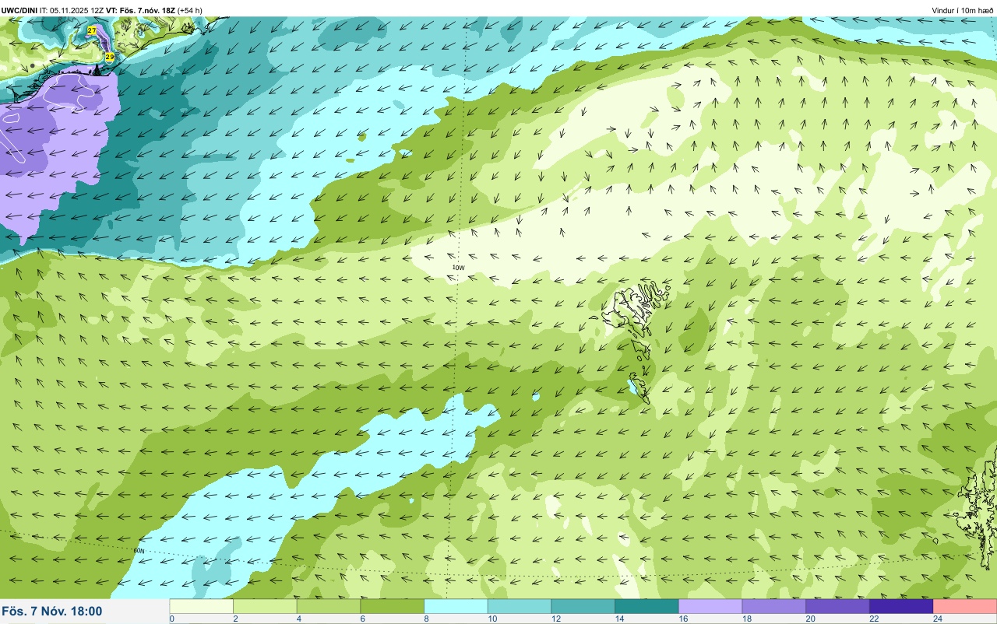Image resolution: width=997 pixels, height=624 pixels.
Task: Click the light purple 16–18 legend swatch
Action: 710,606
